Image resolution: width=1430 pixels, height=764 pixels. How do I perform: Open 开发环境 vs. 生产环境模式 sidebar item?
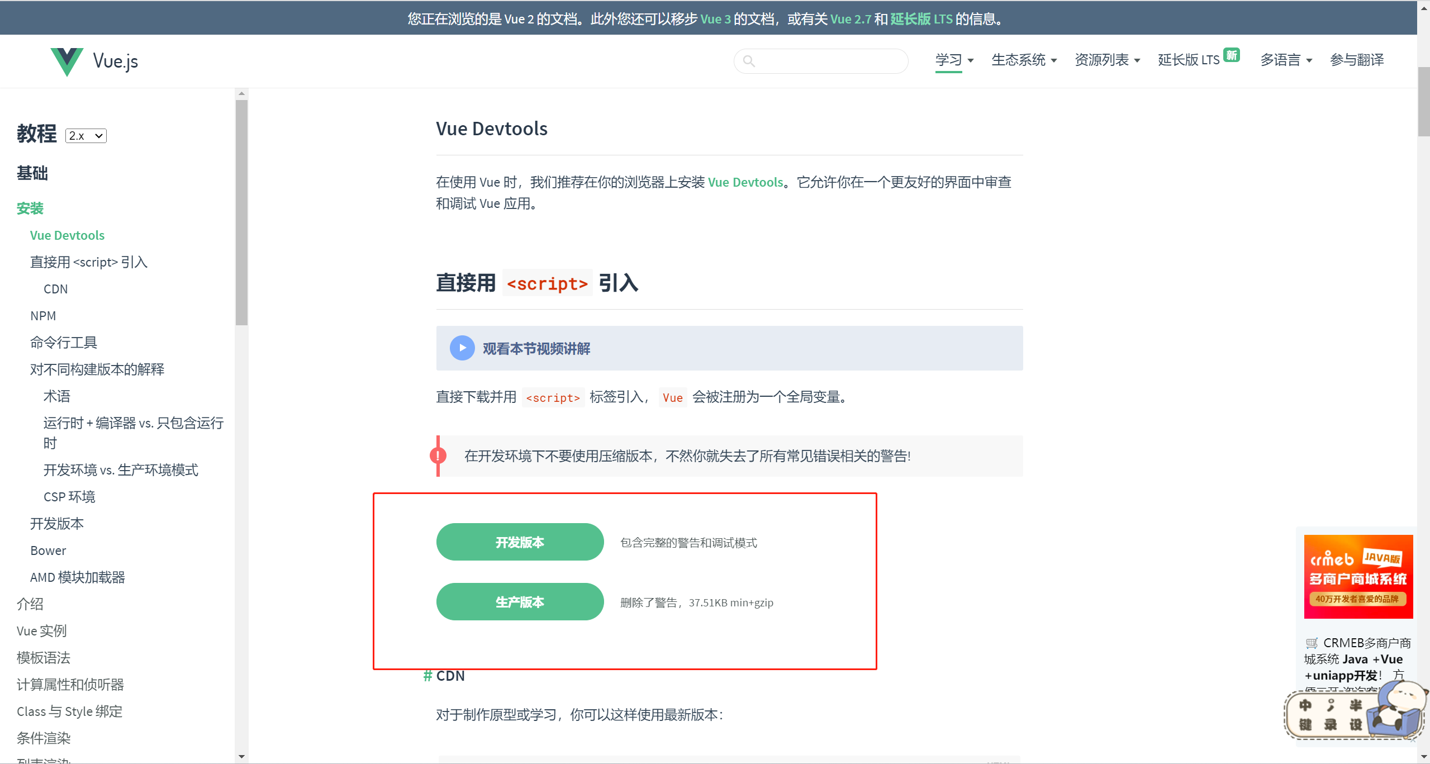click(x=121, y=470)
